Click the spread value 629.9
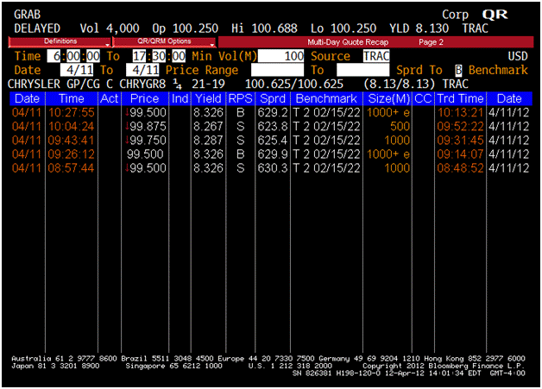This screenshot has height=389, width=542. pyautogui.click(x=273, y=154)
